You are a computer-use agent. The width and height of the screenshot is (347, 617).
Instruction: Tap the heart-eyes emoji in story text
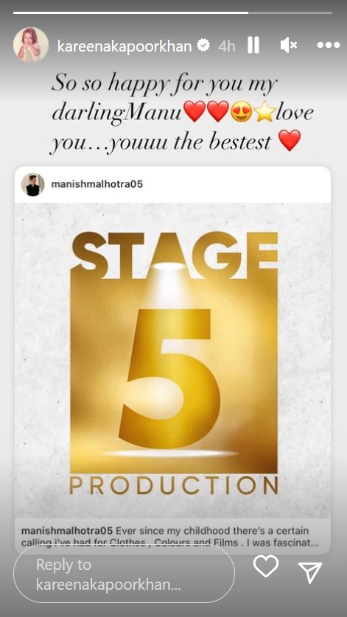[x=242, y=113]
